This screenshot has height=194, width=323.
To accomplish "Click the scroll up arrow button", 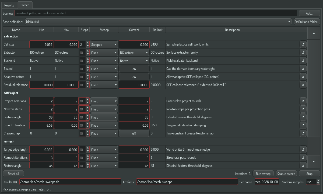I will point(314,33).
